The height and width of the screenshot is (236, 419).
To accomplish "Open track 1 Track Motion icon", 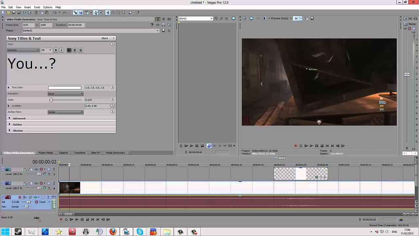I will coord(31,169).
